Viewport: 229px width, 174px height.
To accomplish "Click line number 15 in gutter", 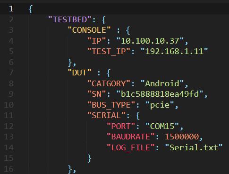I will pyautogui.click(x=9, y=158).
